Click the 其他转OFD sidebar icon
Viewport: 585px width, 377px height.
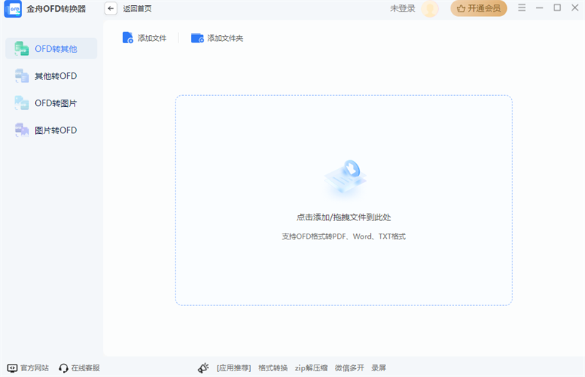(x=22, y=76)
